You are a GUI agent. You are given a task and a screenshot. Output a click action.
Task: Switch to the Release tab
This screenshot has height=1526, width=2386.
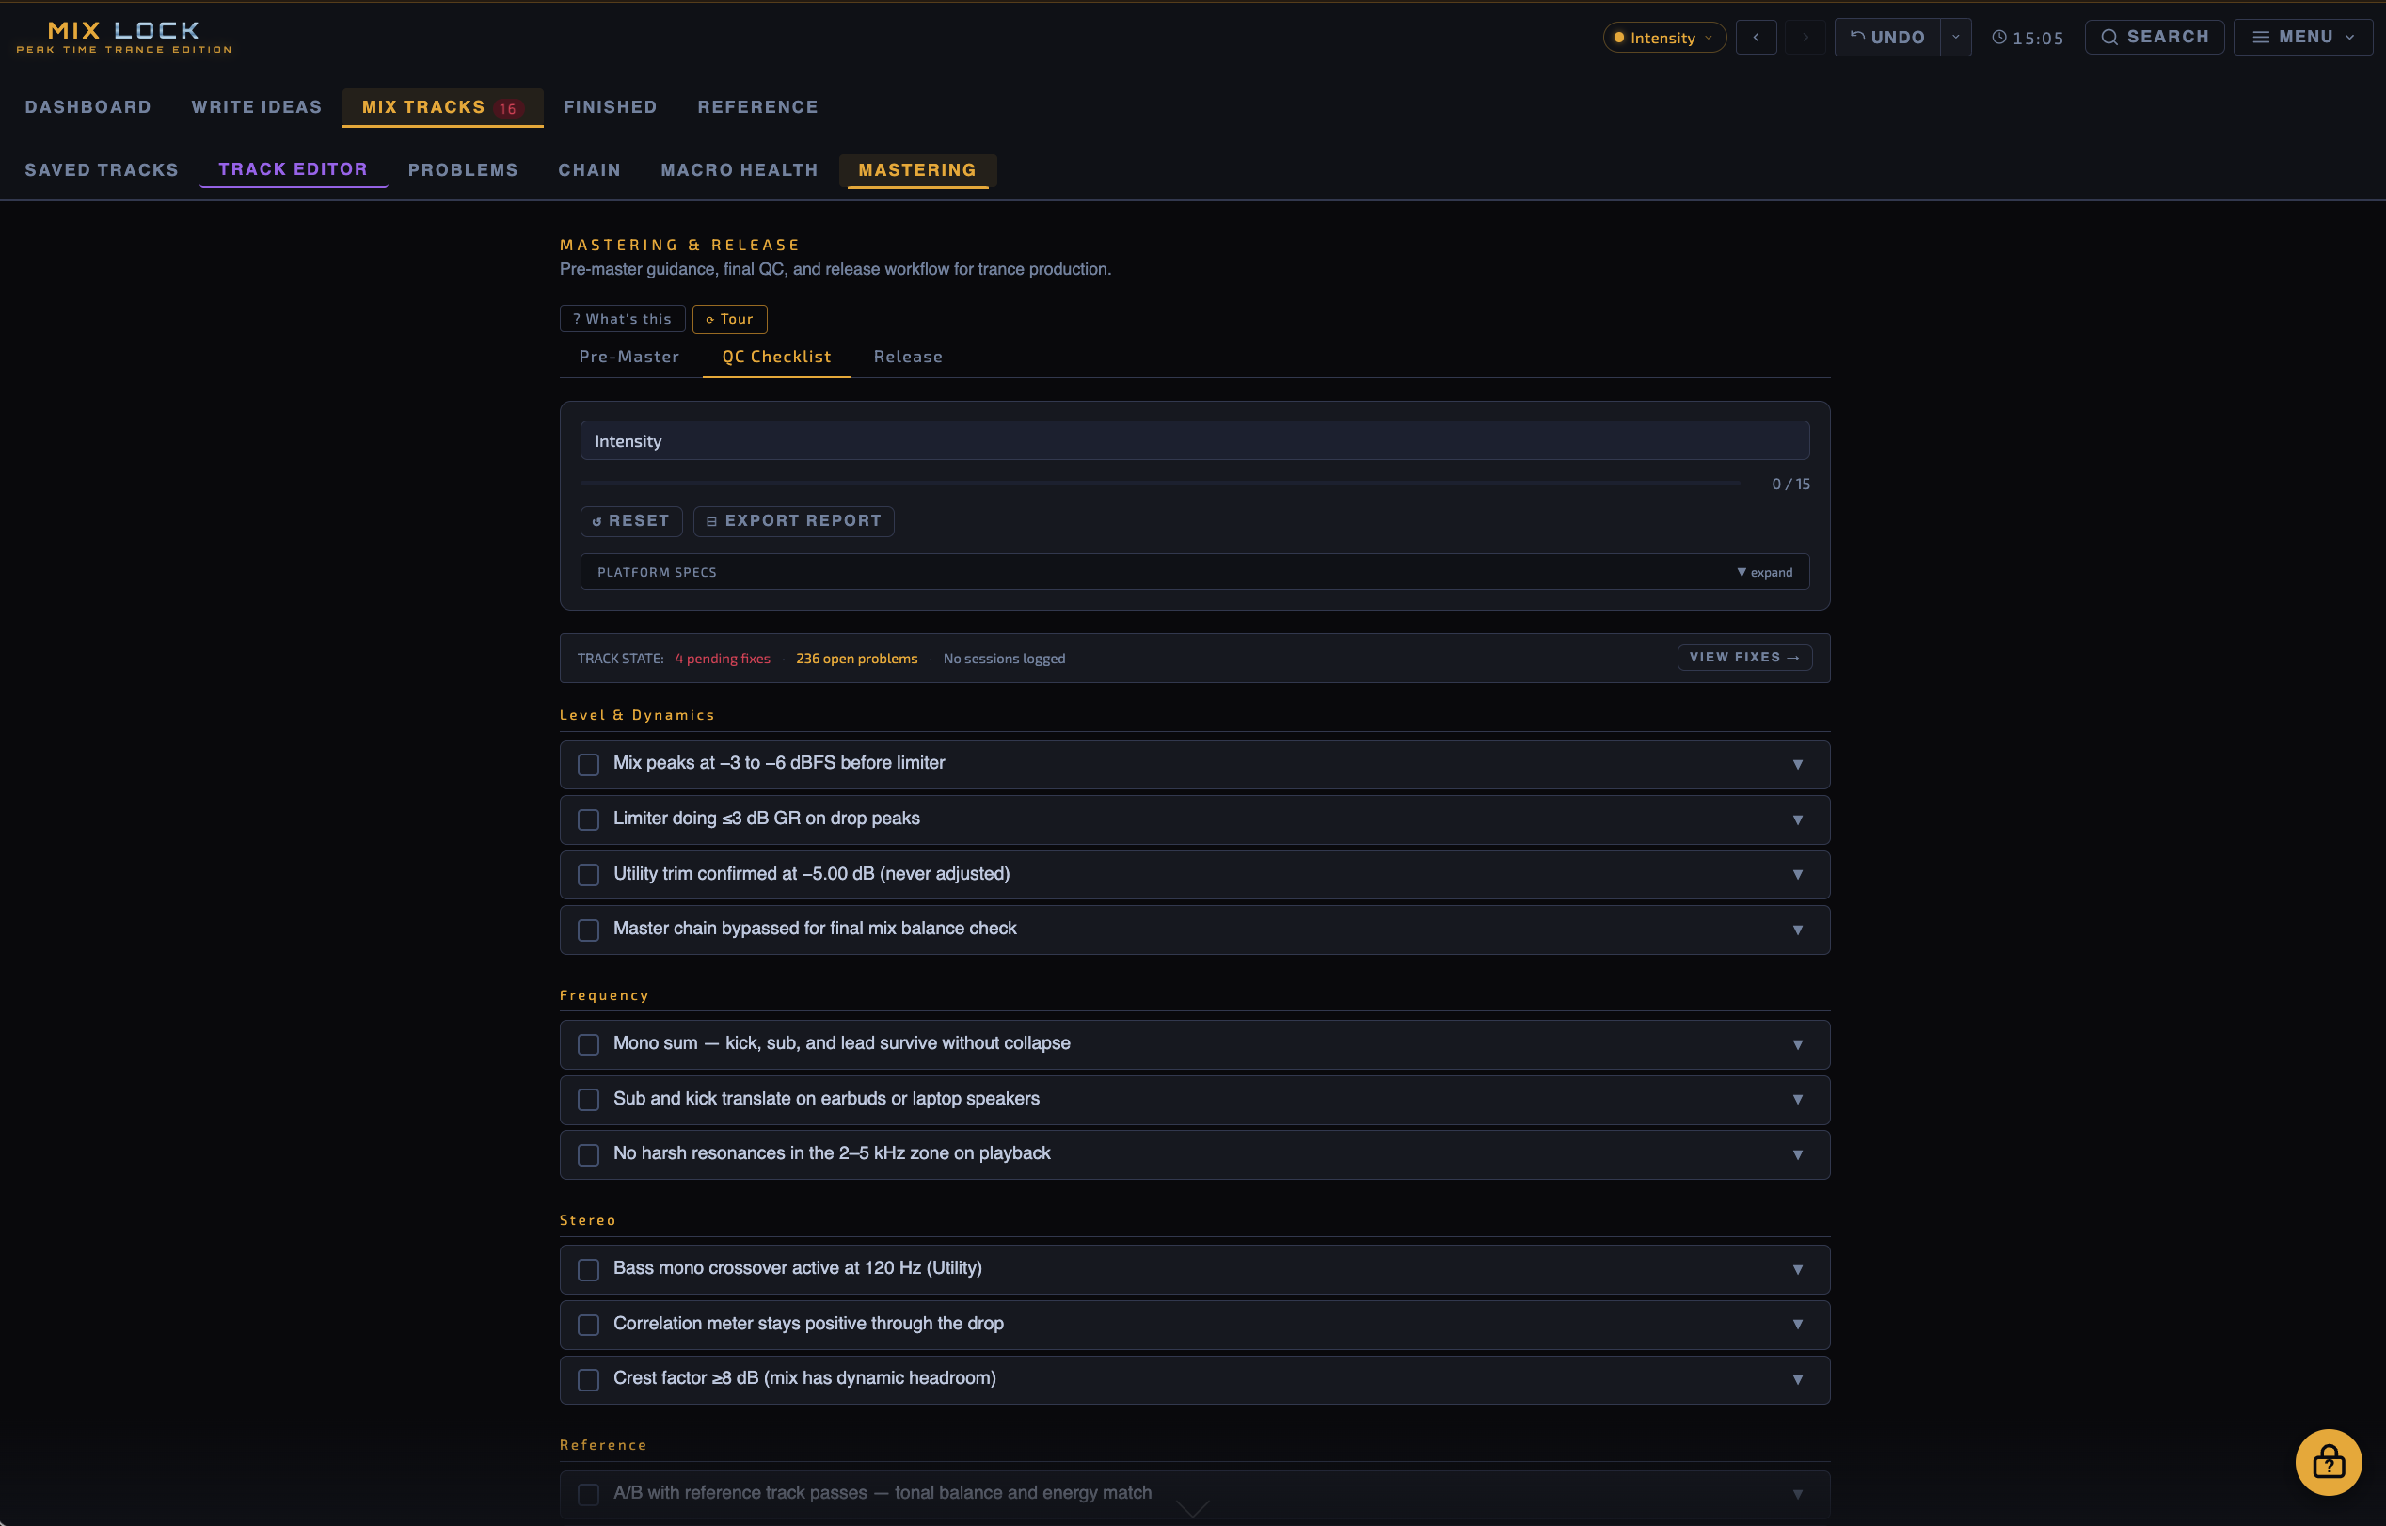click(x=908, y=357)
